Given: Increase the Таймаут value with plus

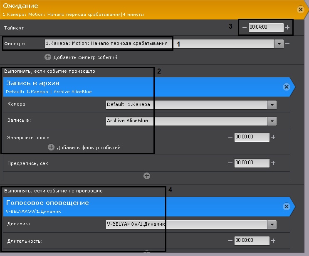Looking at the screenshot, I should pos(287,27).
